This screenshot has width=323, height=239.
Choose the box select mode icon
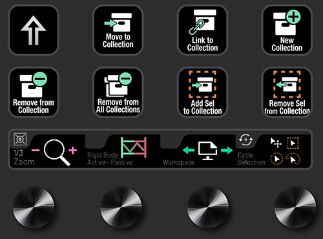[x=293, y=143]
